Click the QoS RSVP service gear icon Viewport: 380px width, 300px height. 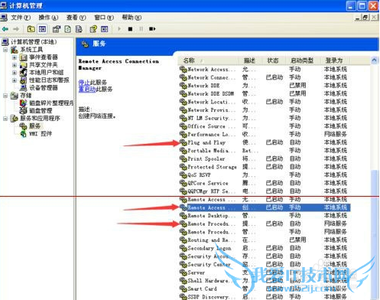click(x=183, y=175)
